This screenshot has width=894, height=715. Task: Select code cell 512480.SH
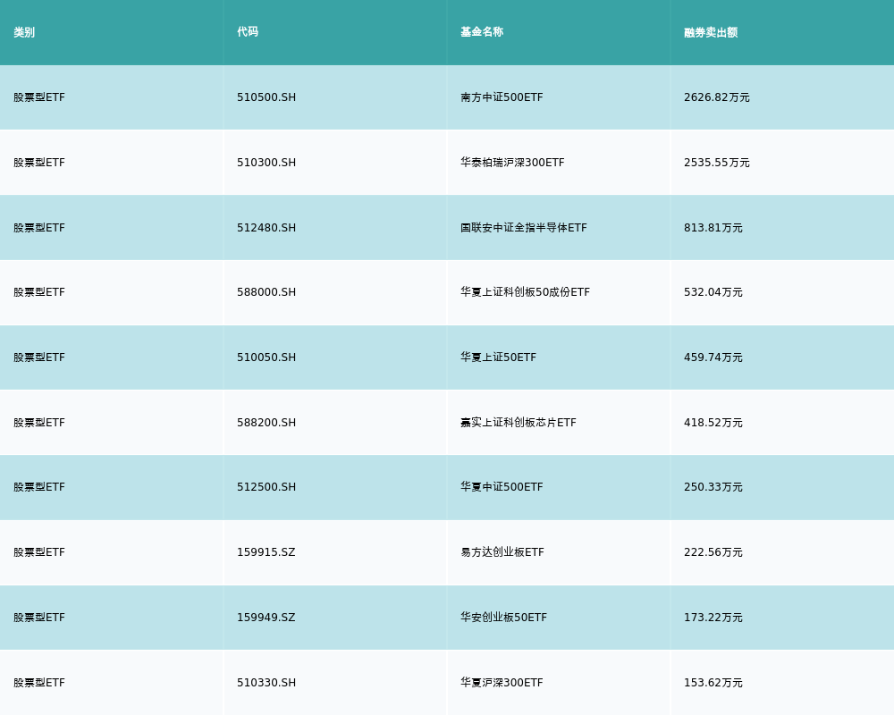(266, 228)
